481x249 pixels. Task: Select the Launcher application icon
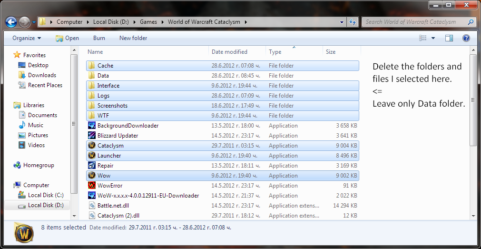pyautogui.click(x=91, y=156)
